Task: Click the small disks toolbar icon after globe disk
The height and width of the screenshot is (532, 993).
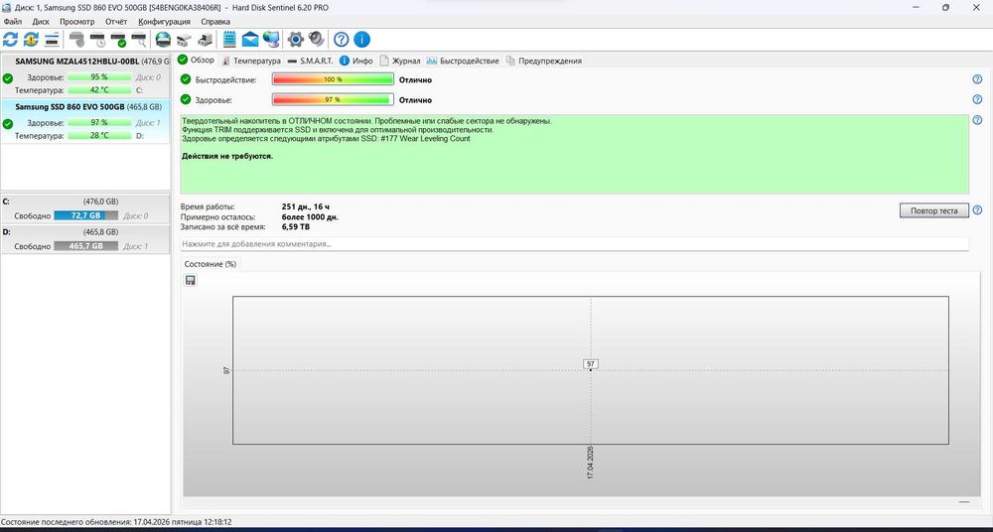Action: click(x=185, y=40)
